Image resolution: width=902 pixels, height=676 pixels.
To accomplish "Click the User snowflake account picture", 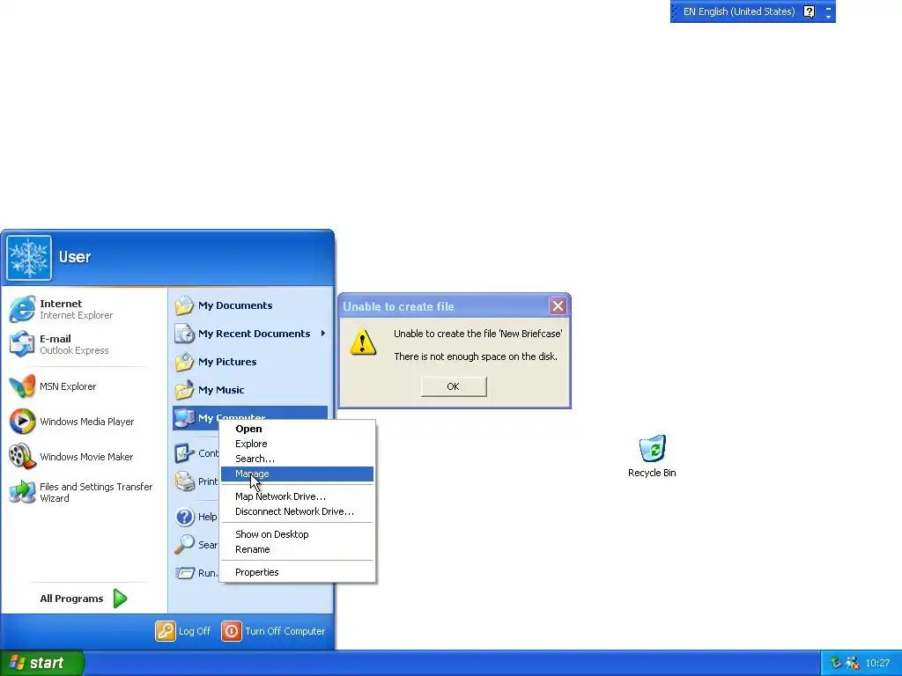I will pyautogui.click(x=29, y=258).
